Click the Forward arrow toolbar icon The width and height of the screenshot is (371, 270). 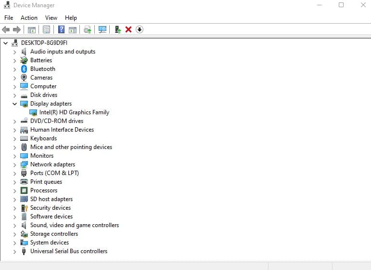[x=16, y=29]
